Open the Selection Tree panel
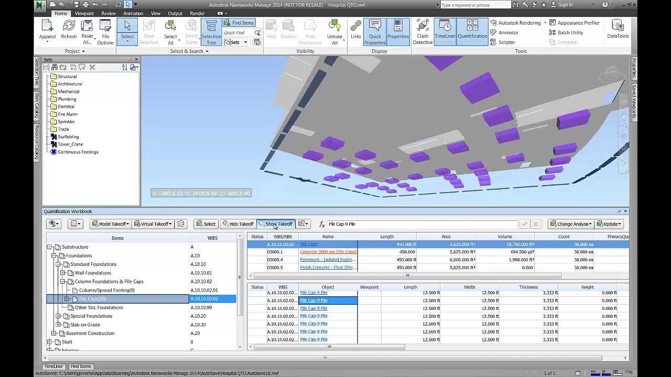 pyautogui.click(x=211, y=32)
